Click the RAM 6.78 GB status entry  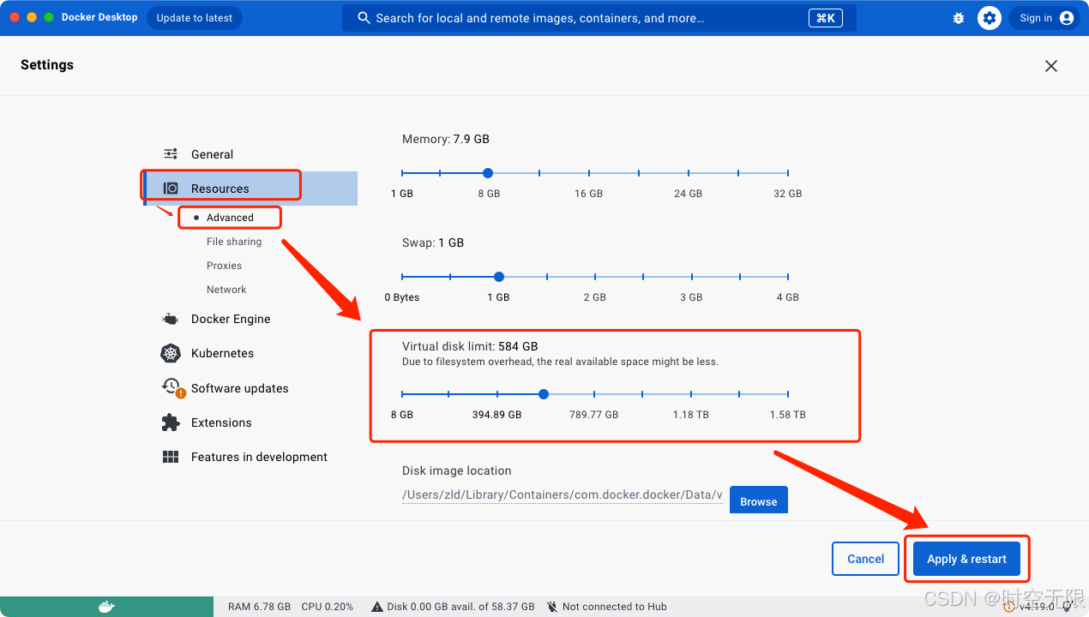coord(260,607)
